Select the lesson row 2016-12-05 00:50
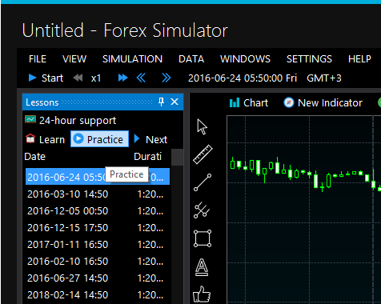The image size is (381, 304). click(x=98, y=211)
